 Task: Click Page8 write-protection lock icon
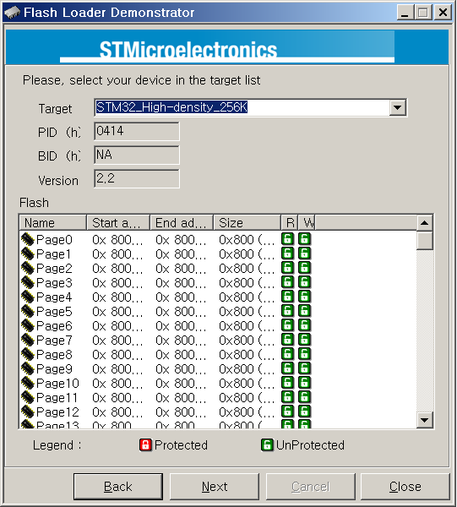(304, 354)
